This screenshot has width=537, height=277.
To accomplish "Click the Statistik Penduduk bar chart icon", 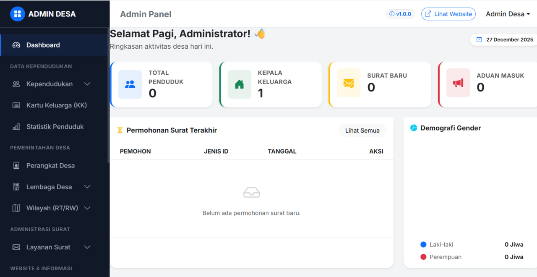I will click(16, 126).
